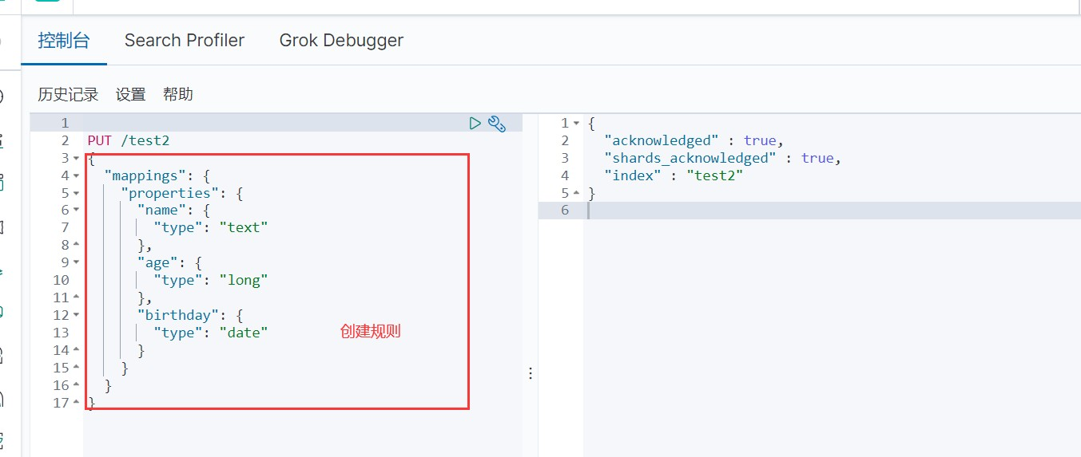Place cursor on the PUT /test2 line
Screen dimensions: 1081x457
pos(129,141)
